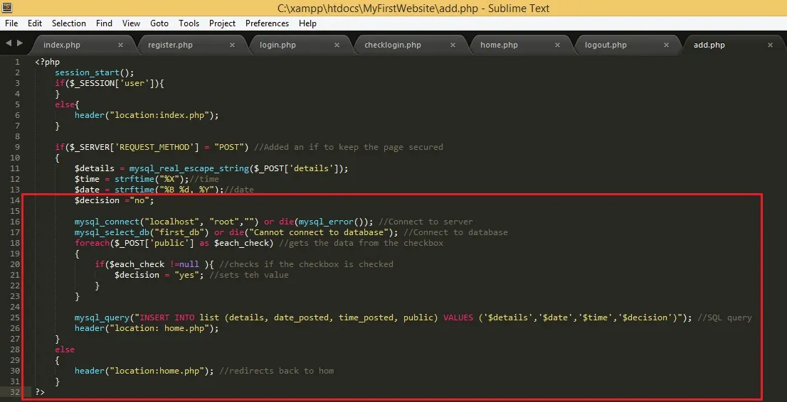Screen dimensions: 787x402
Task: Close the home.php tab
Action: tap(557, 45)
